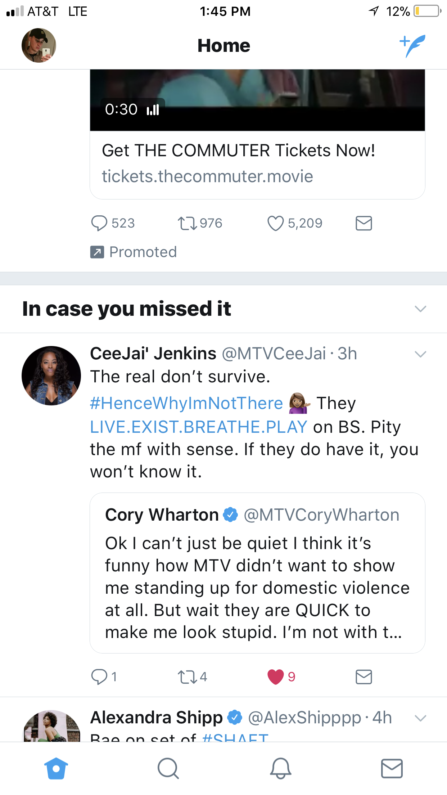This screenshot has width=447, height=795.
Task: Switch to the Search tab
Action: (x=168, y=768)
